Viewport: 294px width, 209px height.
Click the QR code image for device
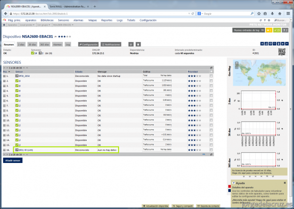click(x=282, y=52)
